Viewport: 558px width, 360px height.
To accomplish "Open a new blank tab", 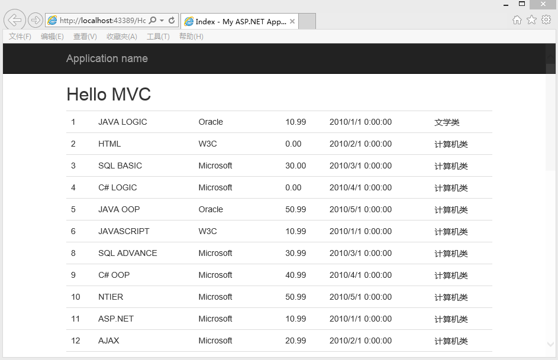I will 307,21.
